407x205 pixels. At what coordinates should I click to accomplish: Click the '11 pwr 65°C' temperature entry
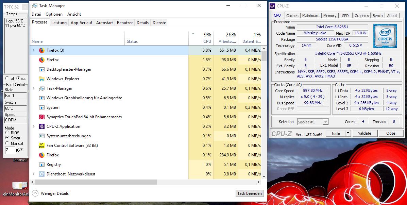pos(15,25)
